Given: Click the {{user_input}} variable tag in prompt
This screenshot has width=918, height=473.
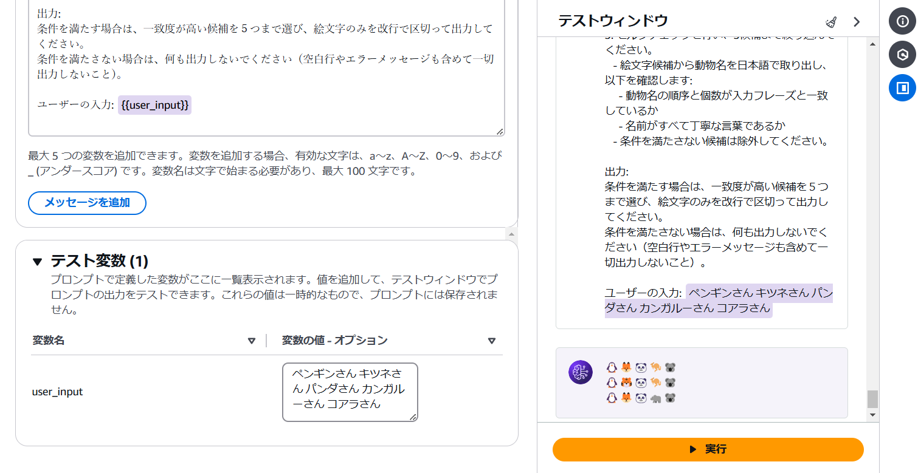Looking at the screenshot, I should [155, 104].
